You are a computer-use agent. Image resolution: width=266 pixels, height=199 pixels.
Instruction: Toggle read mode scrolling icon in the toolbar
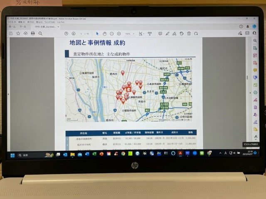coord(150,34)
